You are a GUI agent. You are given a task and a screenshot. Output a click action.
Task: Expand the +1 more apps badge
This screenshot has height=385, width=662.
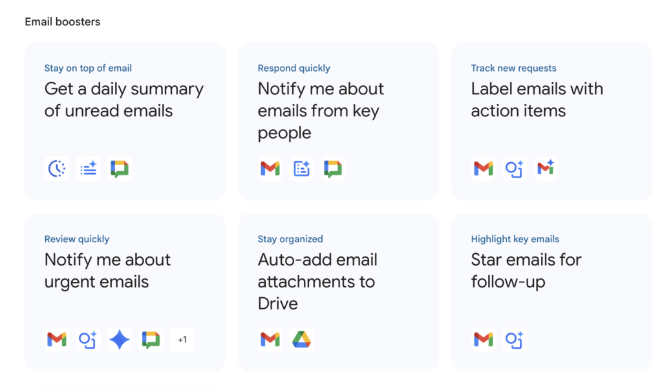pyautogui.click(x=182, y=340)
